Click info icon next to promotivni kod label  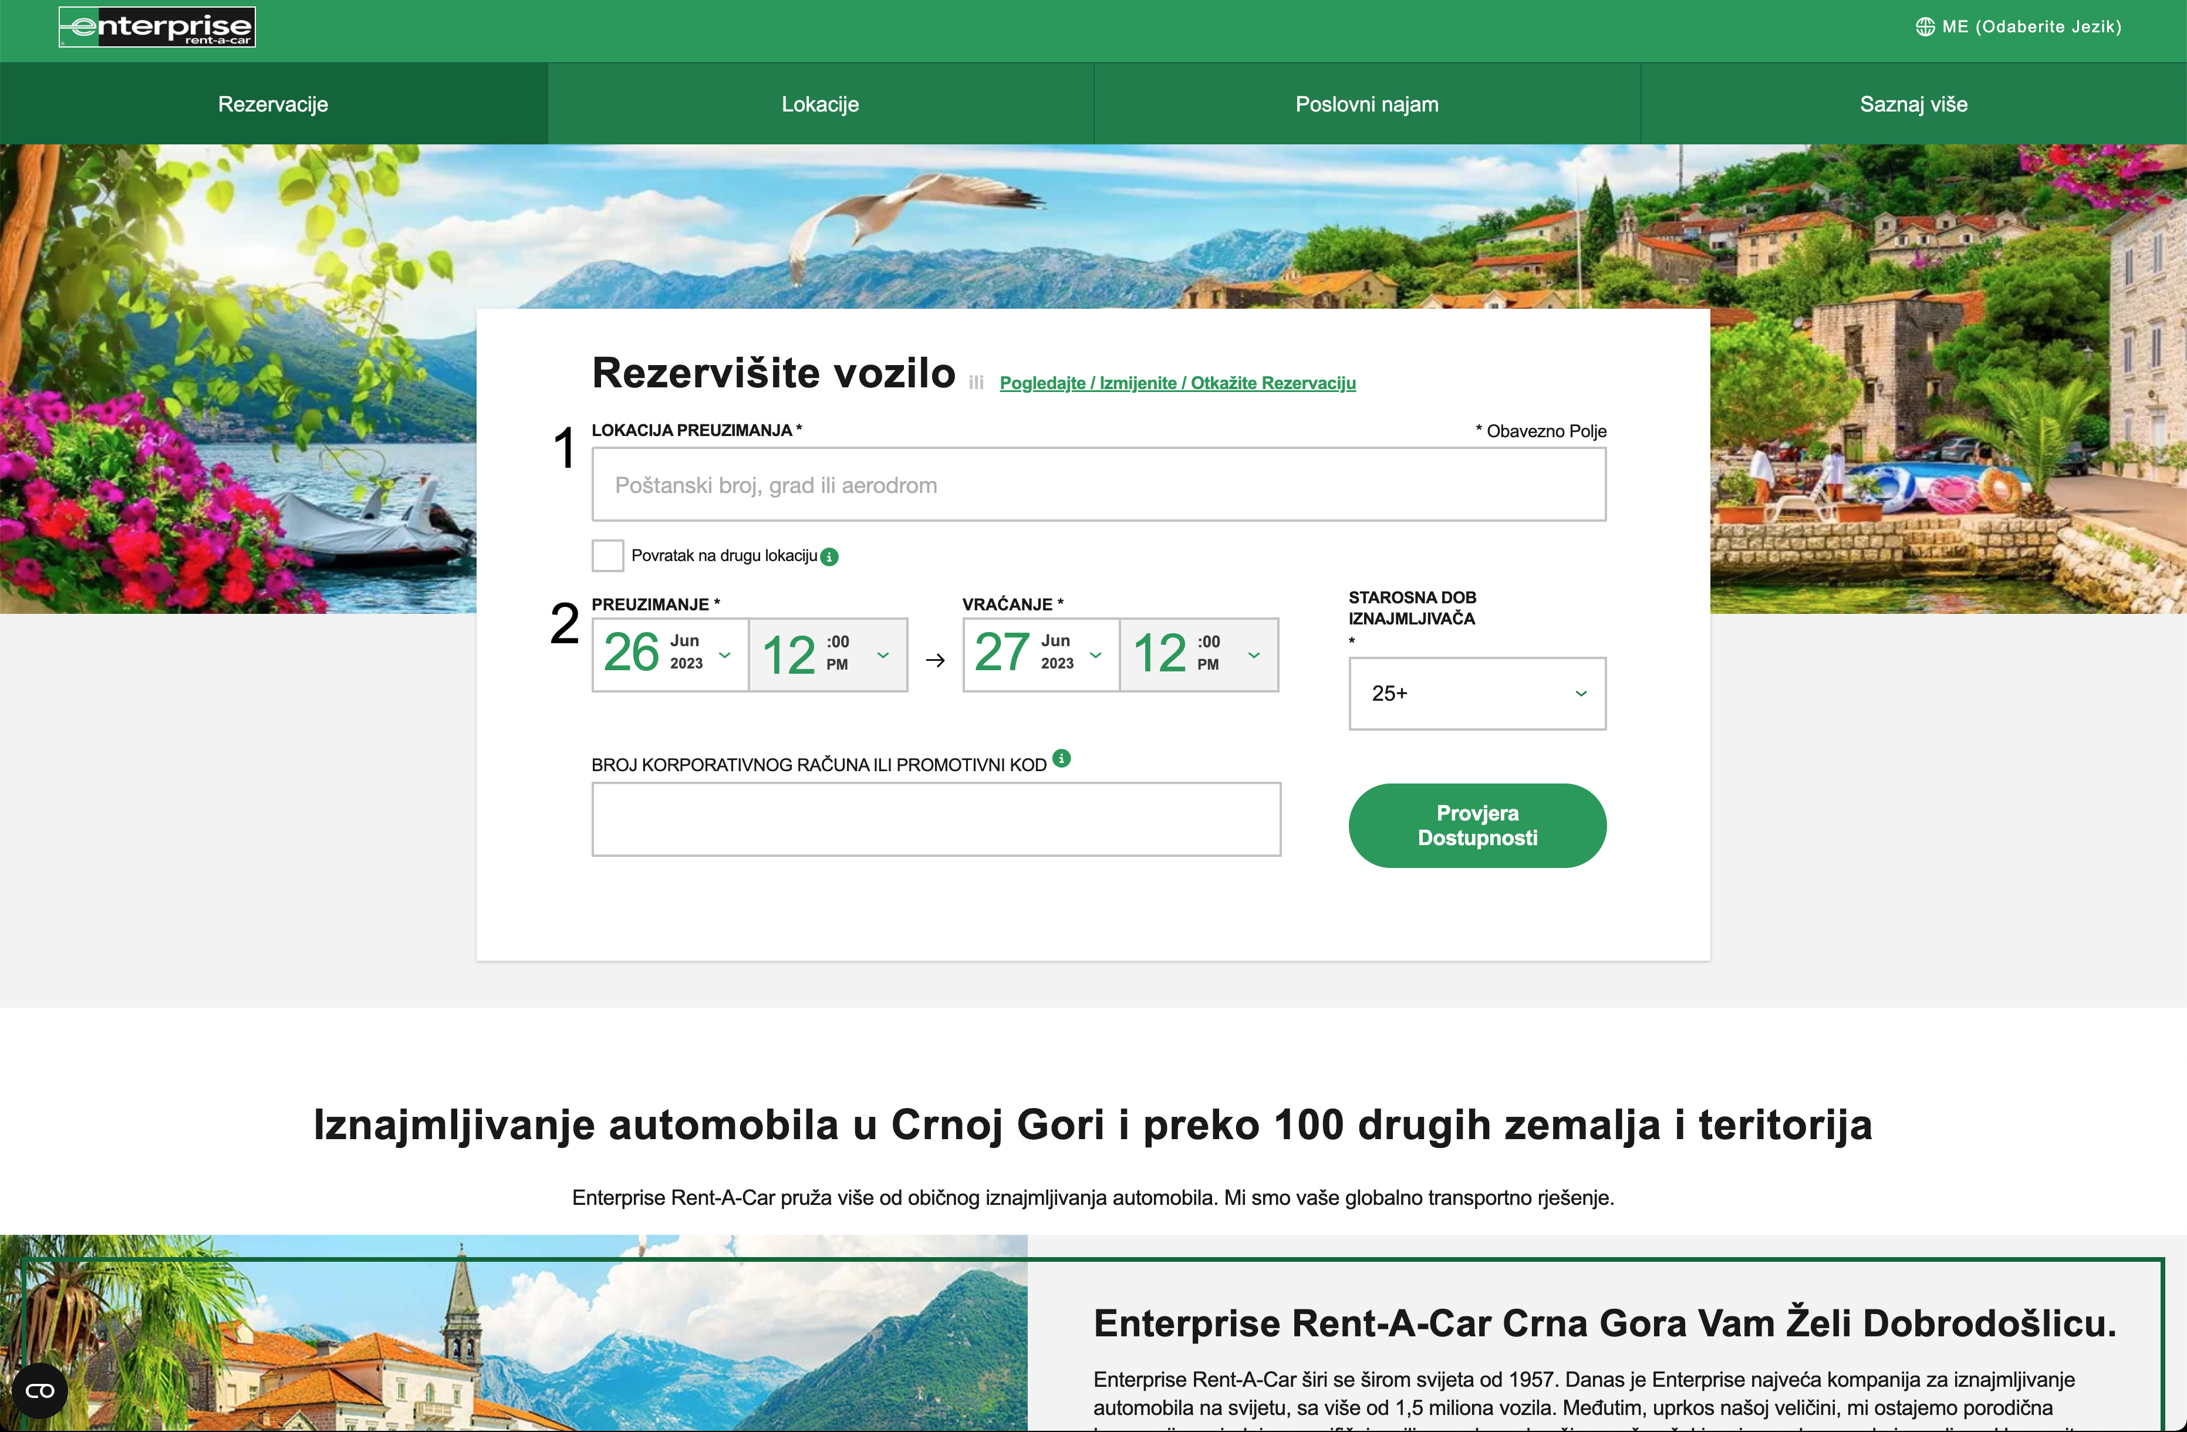click(1061, 759)
